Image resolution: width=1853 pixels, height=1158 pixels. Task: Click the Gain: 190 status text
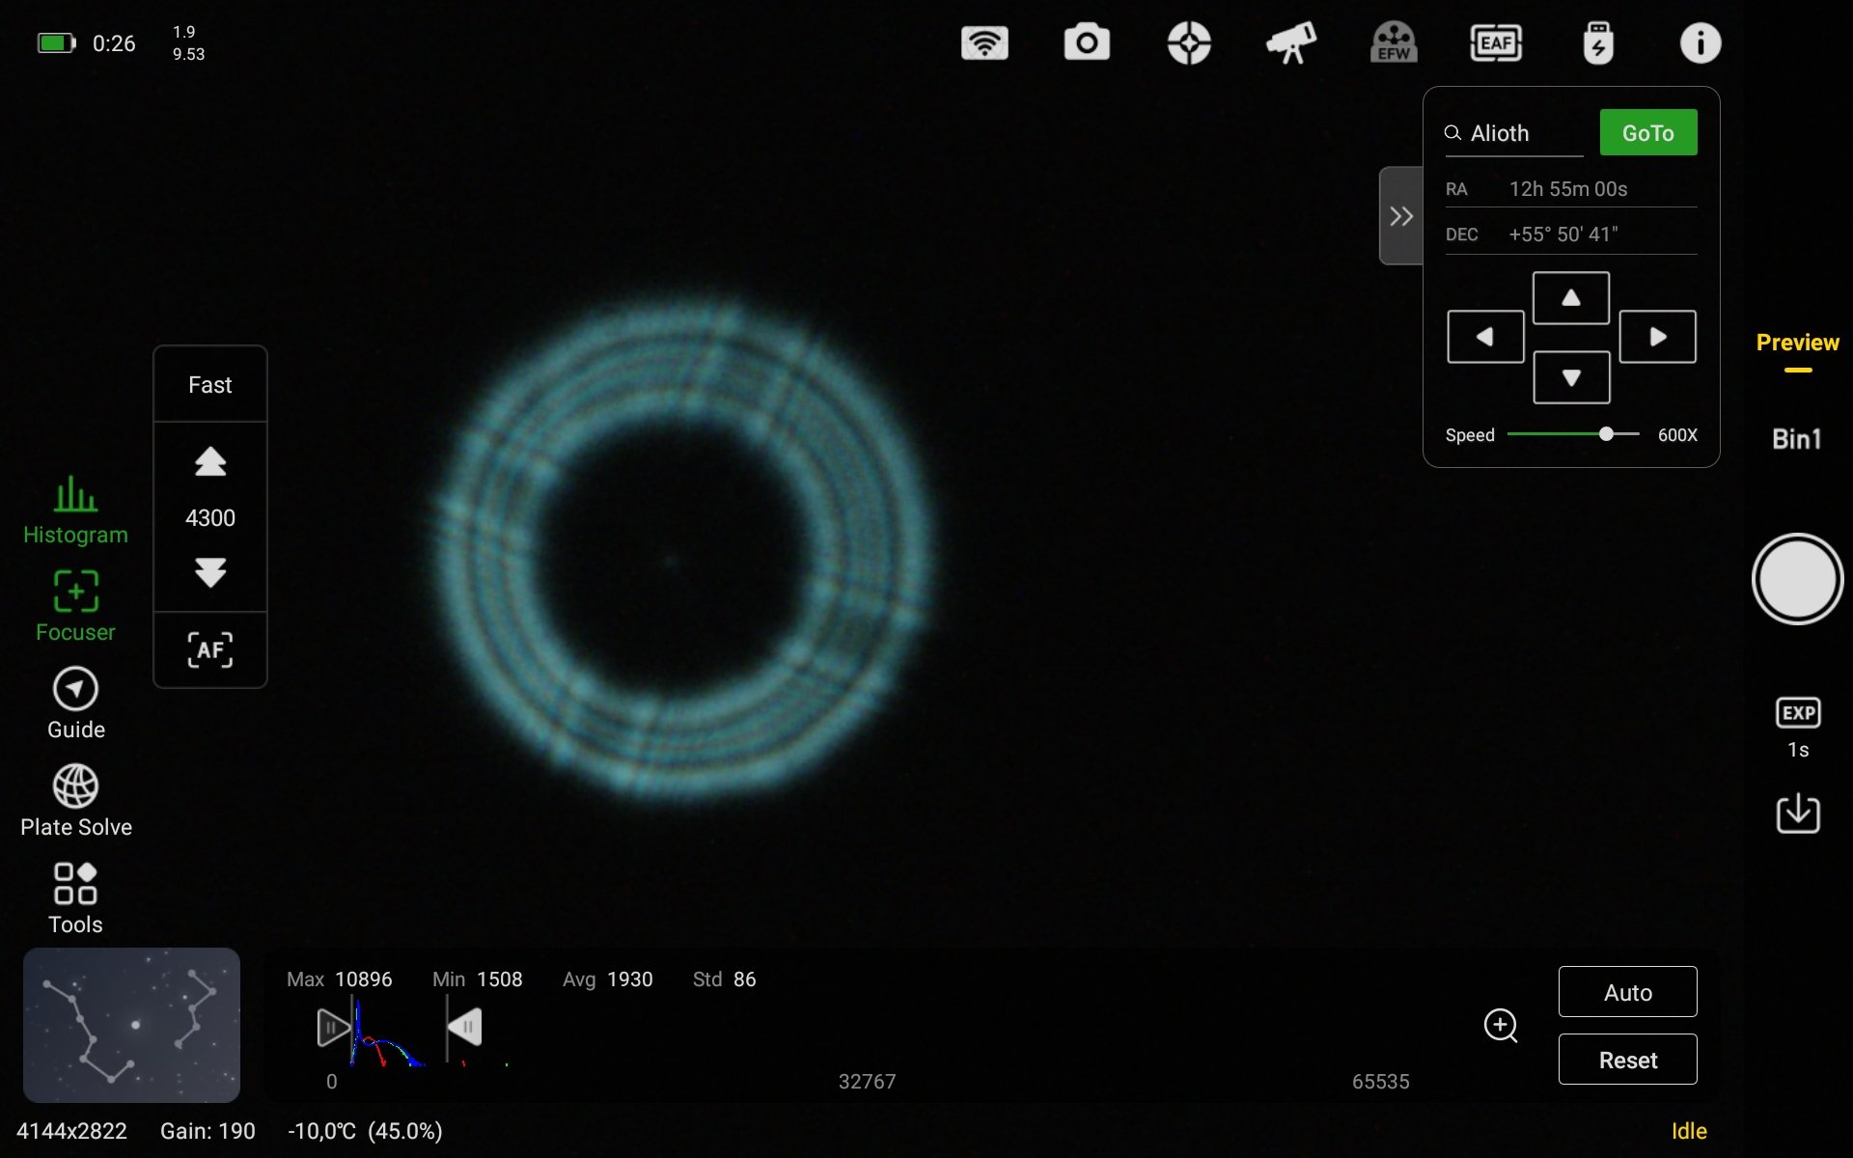click(x=207, y=1131)
